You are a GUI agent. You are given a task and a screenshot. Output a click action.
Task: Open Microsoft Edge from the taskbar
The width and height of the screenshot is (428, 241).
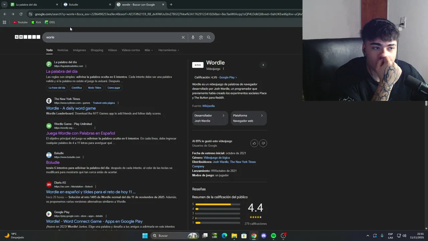[x=224, y=236]
